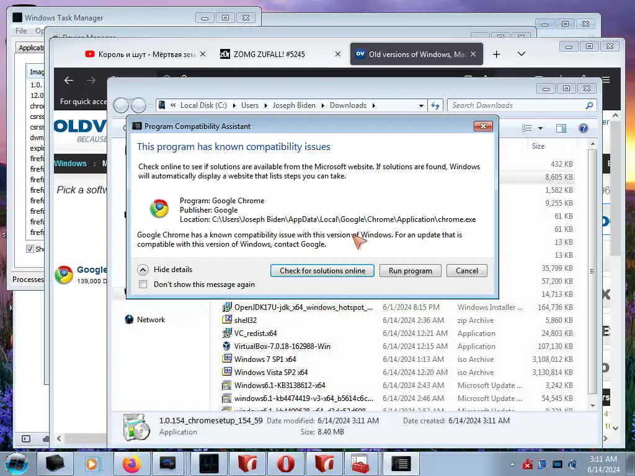The height and width of the screenshot is (476, 635).
Task: Open Windows Start orb
Action: (17, 464)
